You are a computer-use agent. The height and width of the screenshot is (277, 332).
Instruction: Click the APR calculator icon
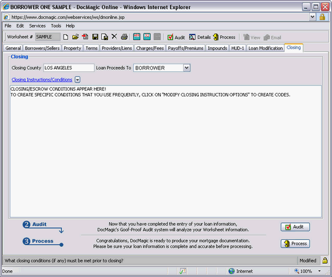137,37
